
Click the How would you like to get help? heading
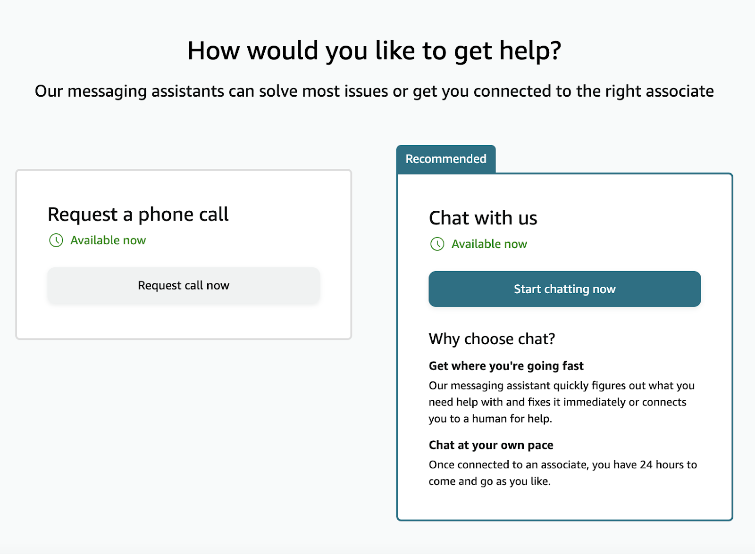click(x=374, y=50)
